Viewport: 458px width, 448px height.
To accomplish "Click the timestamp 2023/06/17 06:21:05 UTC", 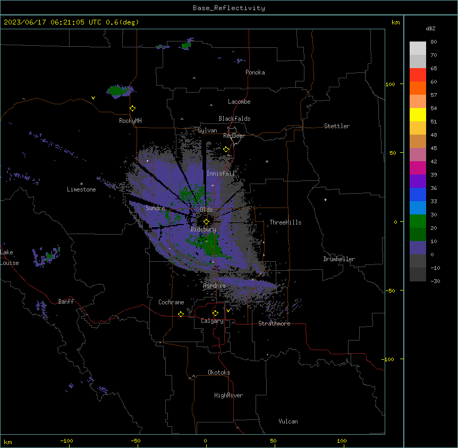I will point(53,22).
